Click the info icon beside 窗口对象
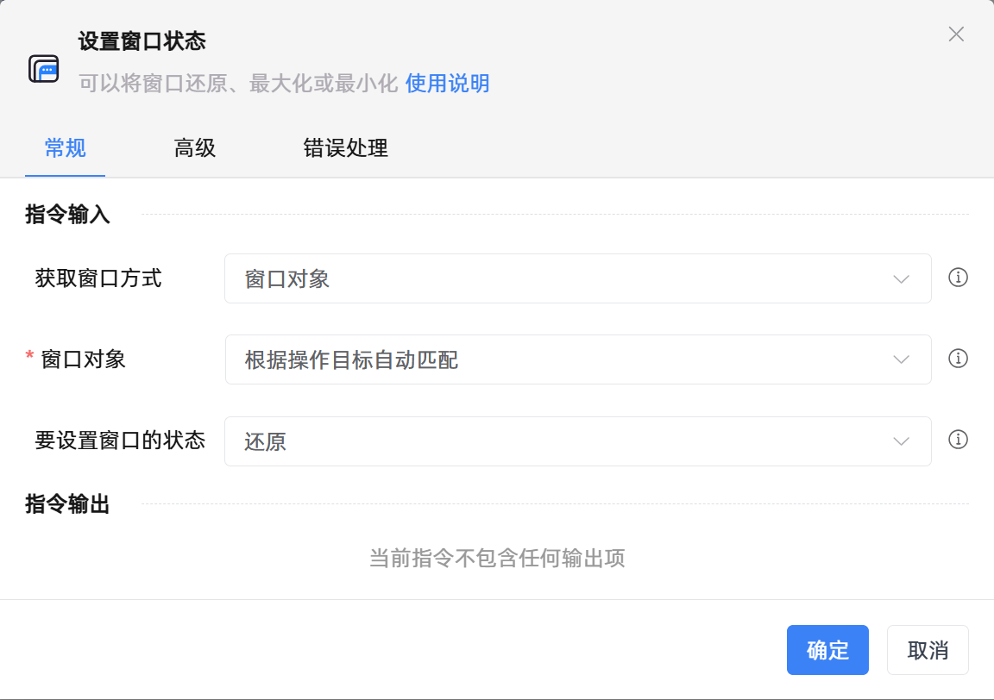The height and width of the screenshot is (700, 994). tap(958, 359)
